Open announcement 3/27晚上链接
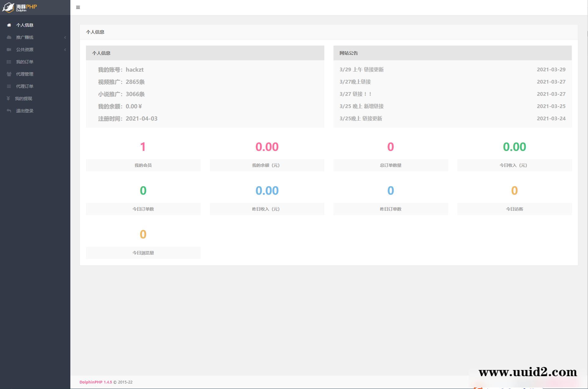Image resolution: width=588 pixels, height=389 pixels. [x=355, y=82]
